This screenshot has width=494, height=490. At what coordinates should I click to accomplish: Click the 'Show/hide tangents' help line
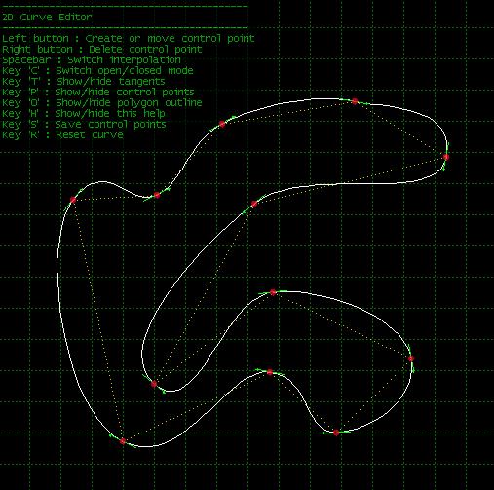(x=84, y=82)
